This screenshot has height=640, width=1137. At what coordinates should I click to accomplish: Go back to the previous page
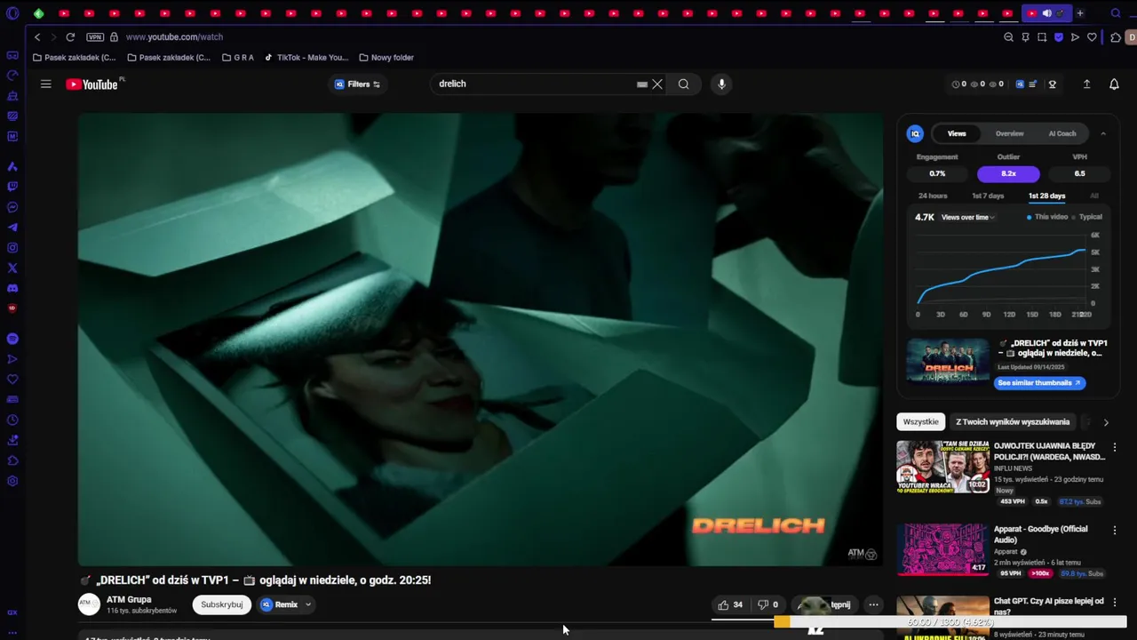click(37, 37)
